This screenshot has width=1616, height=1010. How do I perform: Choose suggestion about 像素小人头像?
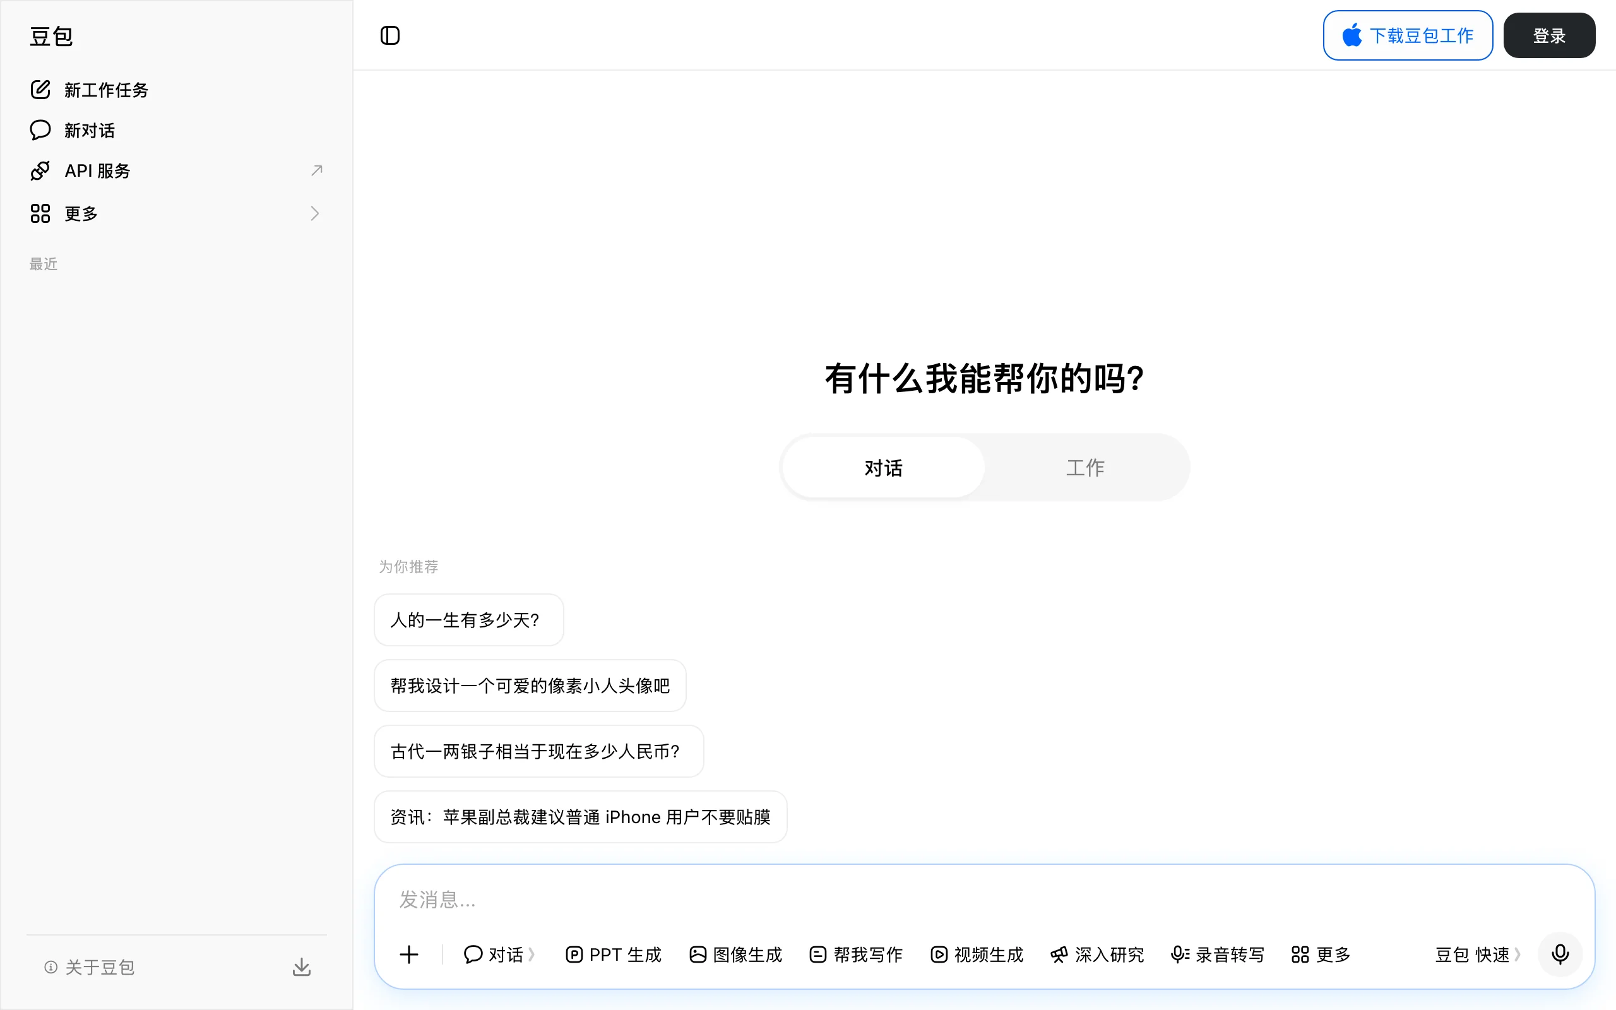click(x=530, y=686)
